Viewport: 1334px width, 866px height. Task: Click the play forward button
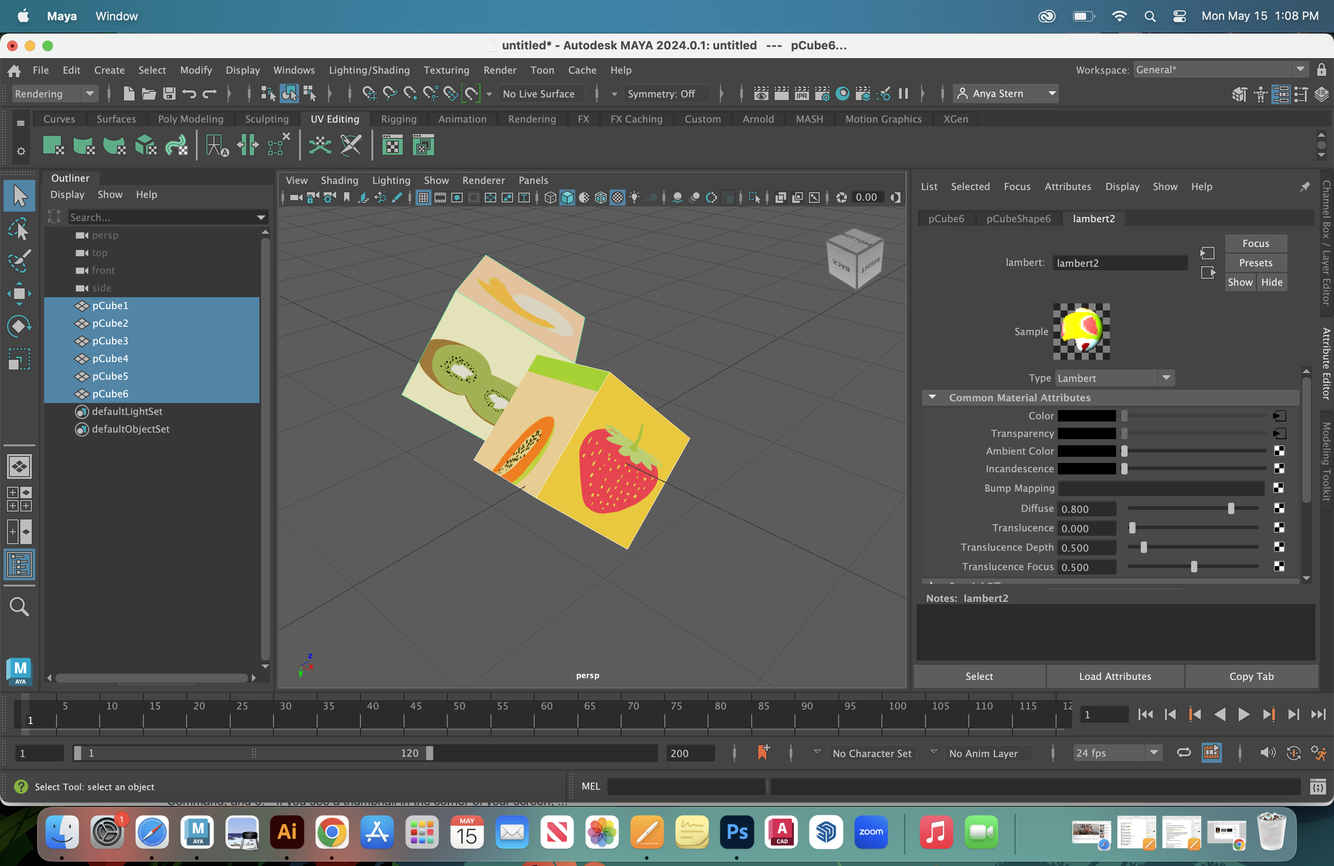point(1243,714)
